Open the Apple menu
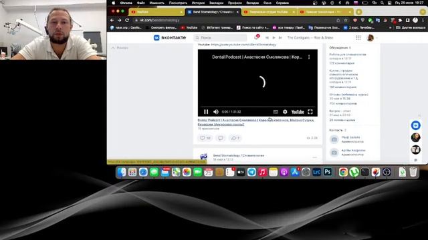 point(113,3)
